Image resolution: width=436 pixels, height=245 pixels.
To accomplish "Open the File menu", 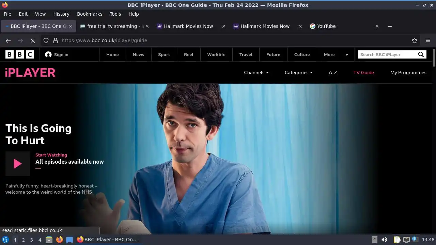I will (x=7, y=14).
